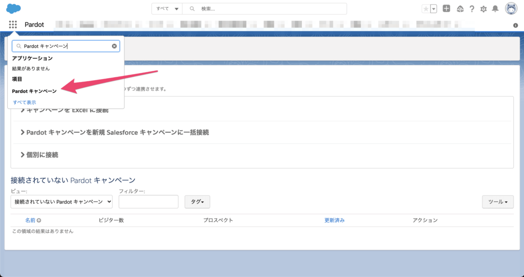The image size is (524, 277).
Task: Click the アクション column header
Action: 425,220
